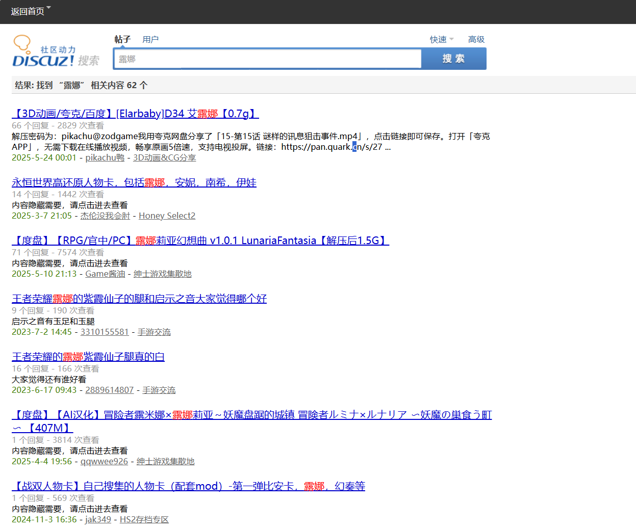Open the HS2存档专区 forum link
The width and height of the screenshot is (636, 531).
144,520
